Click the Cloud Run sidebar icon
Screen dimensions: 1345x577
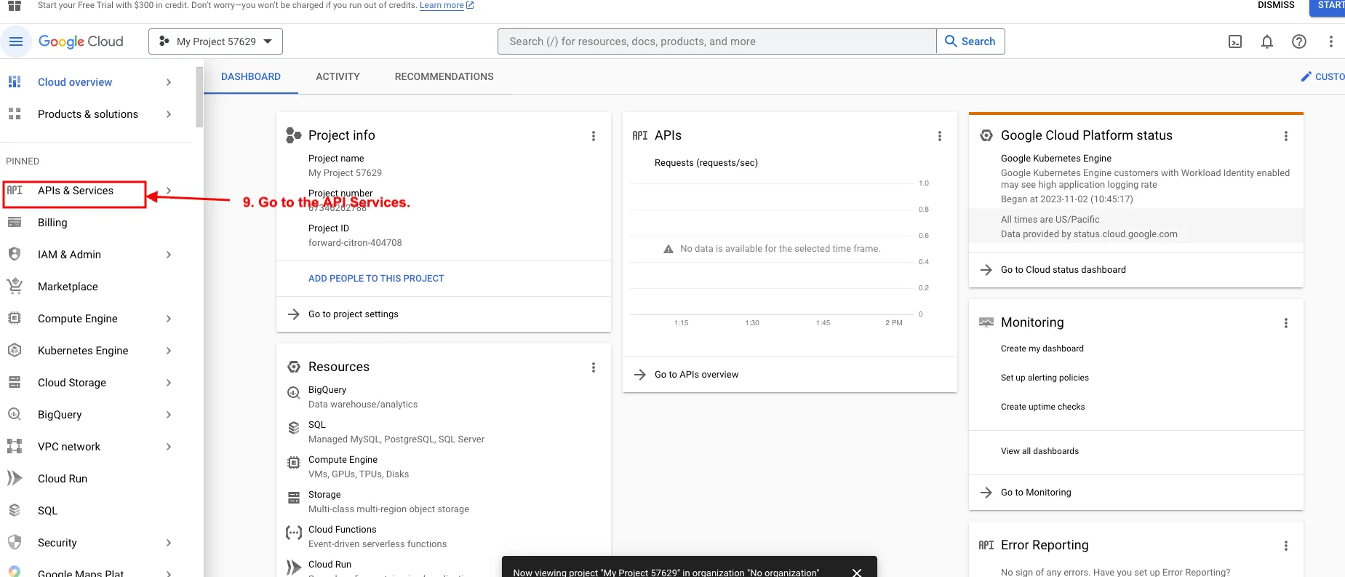(15, 478)
